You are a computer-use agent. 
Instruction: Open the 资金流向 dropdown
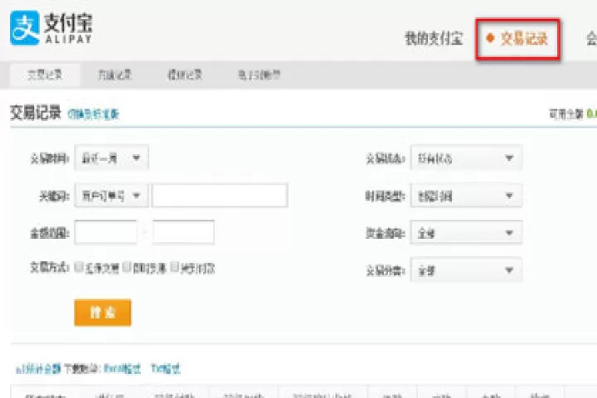coord(466,233)
